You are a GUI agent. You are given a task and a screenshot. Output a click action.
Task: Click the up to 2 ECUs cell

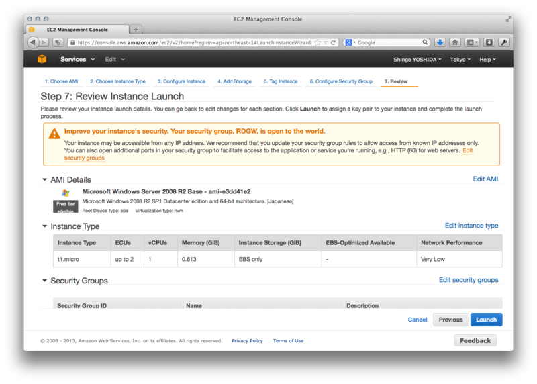click(x=127, y=259)
